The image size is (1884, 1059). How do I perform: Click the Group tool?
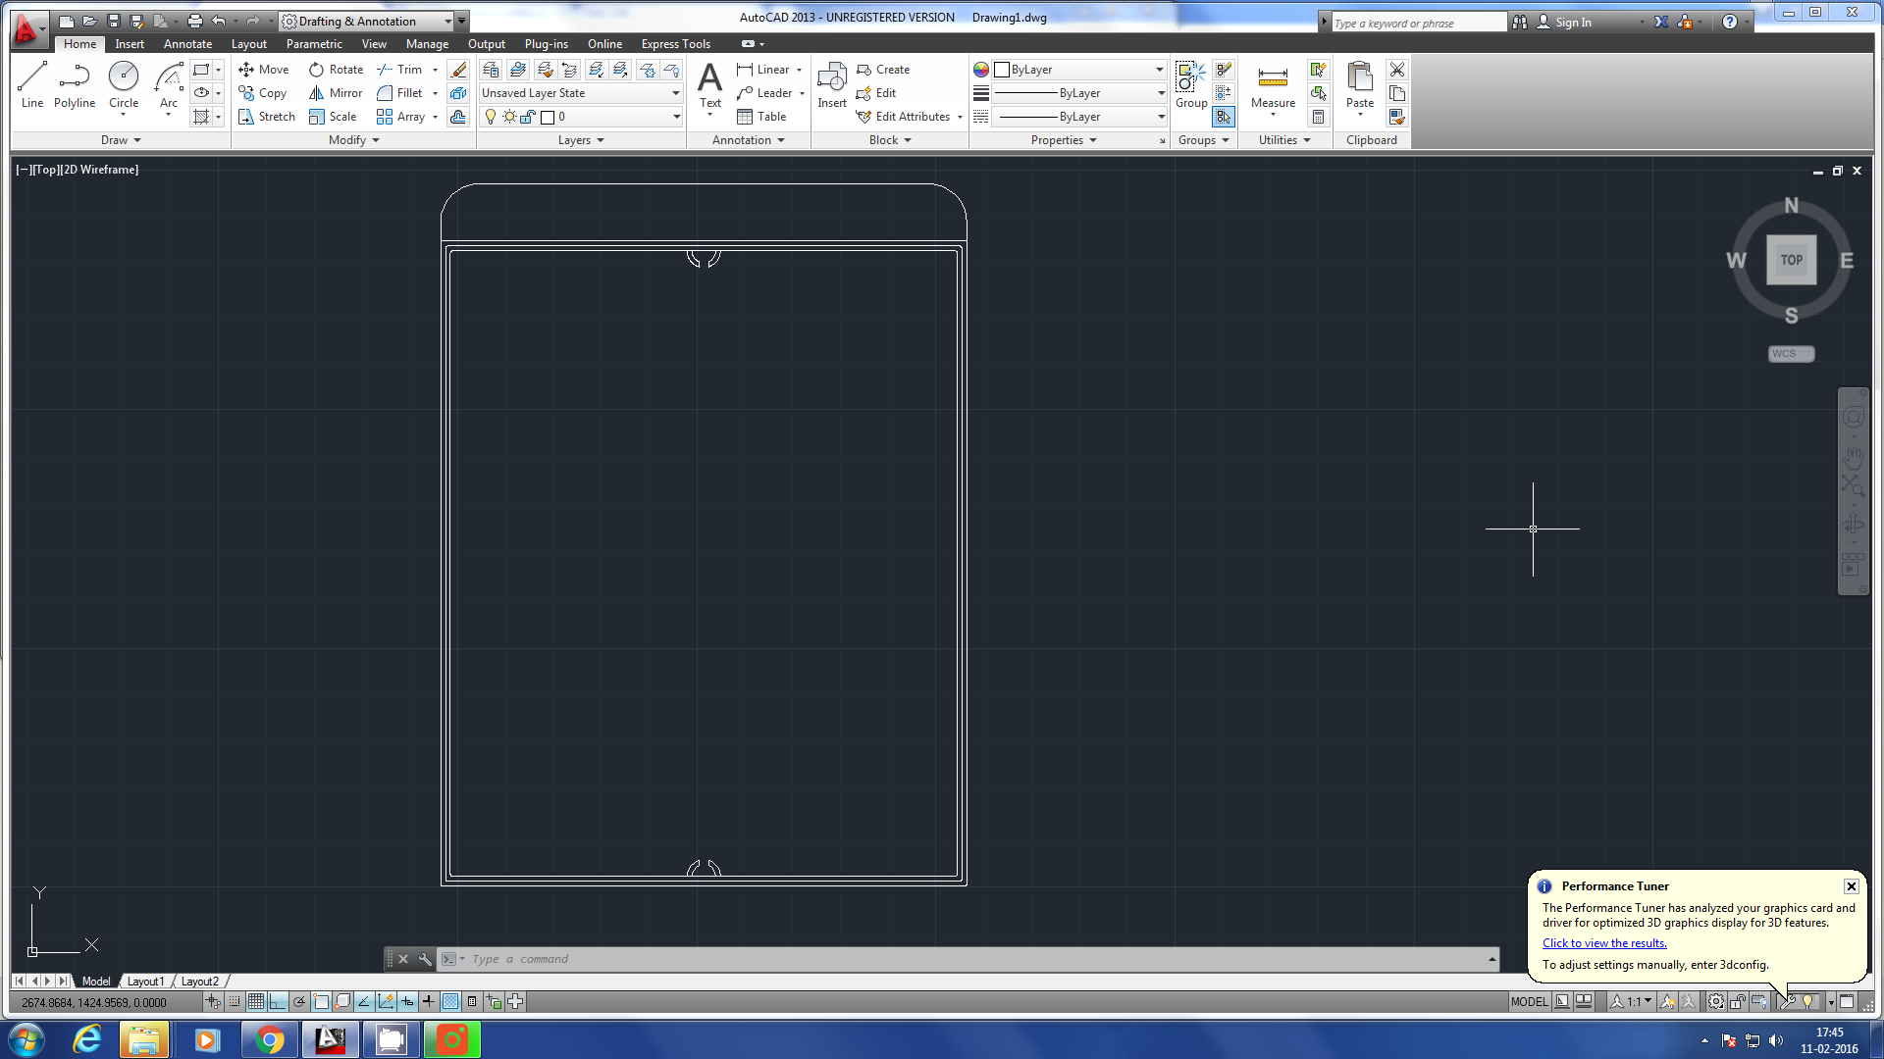click(x=1191, y=84)
